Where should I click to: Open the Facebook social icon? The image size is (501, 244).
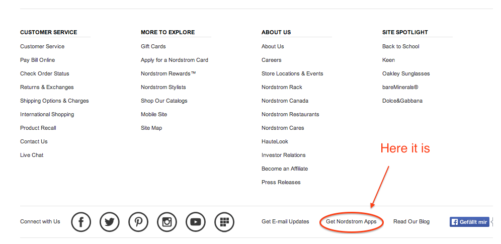click(x=81, y=222)
